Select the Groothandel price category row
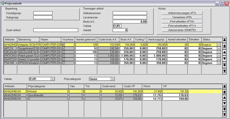Image resolution: width=230 pixels, height=119 pixels. 48,95
